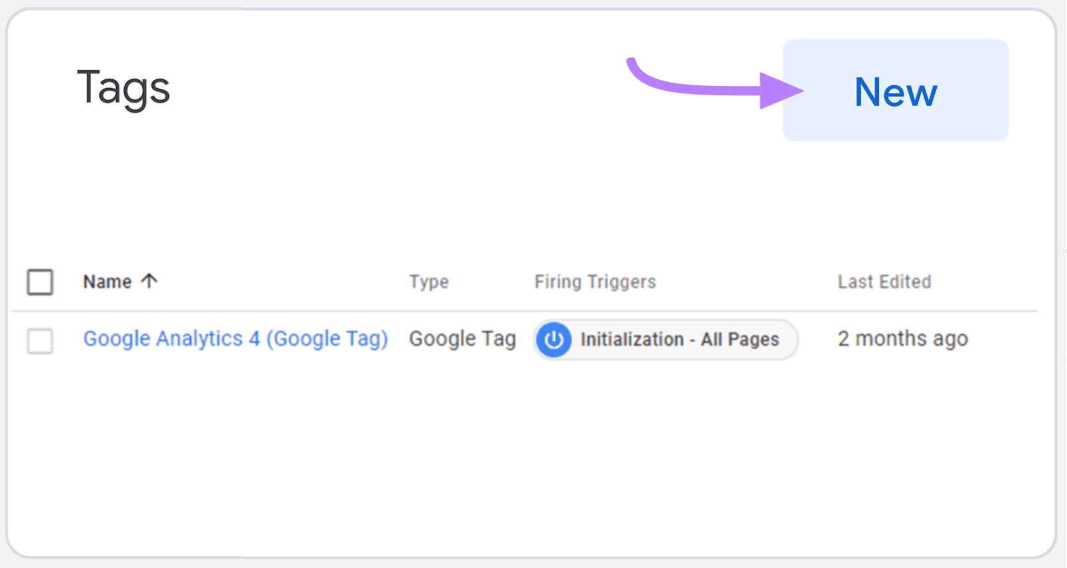Screen dimensions: 1067x568
Task: Click Last Edited to change sorting
Action: (884, 281)
